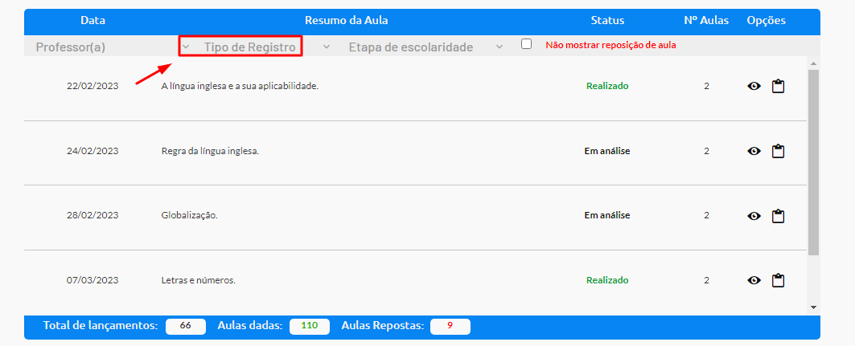Click the scrollbar down arrow
Screen dimensions: 855x346
[x=813, y=307]
